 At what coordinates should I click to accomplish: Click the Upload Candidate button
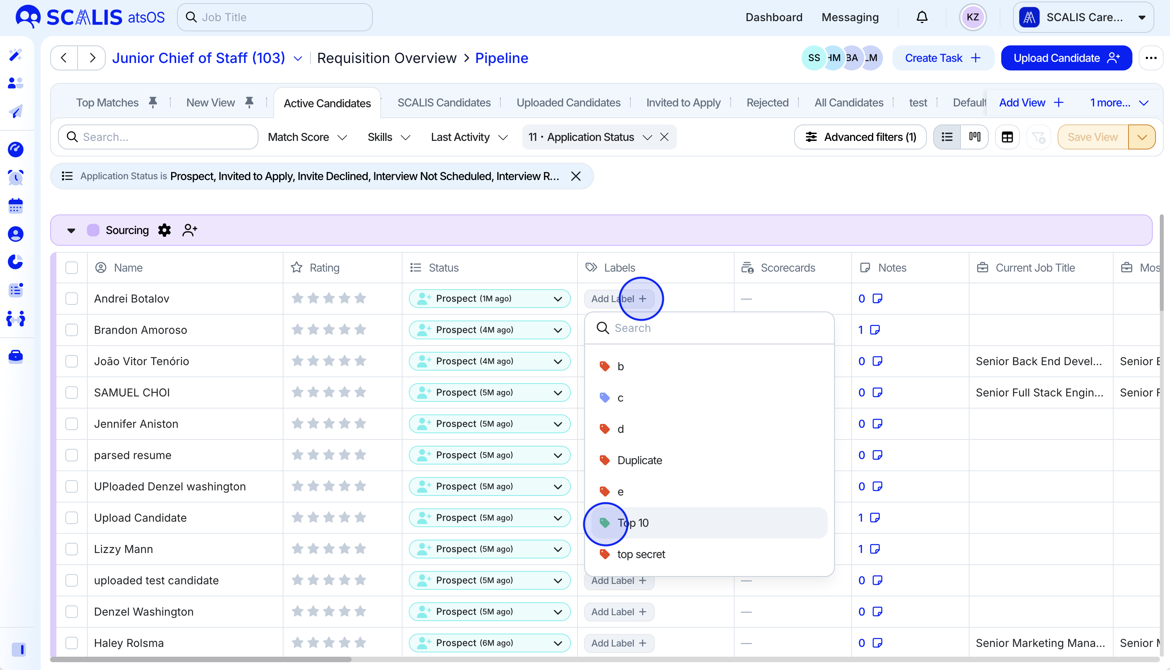tap(1066, 58)
